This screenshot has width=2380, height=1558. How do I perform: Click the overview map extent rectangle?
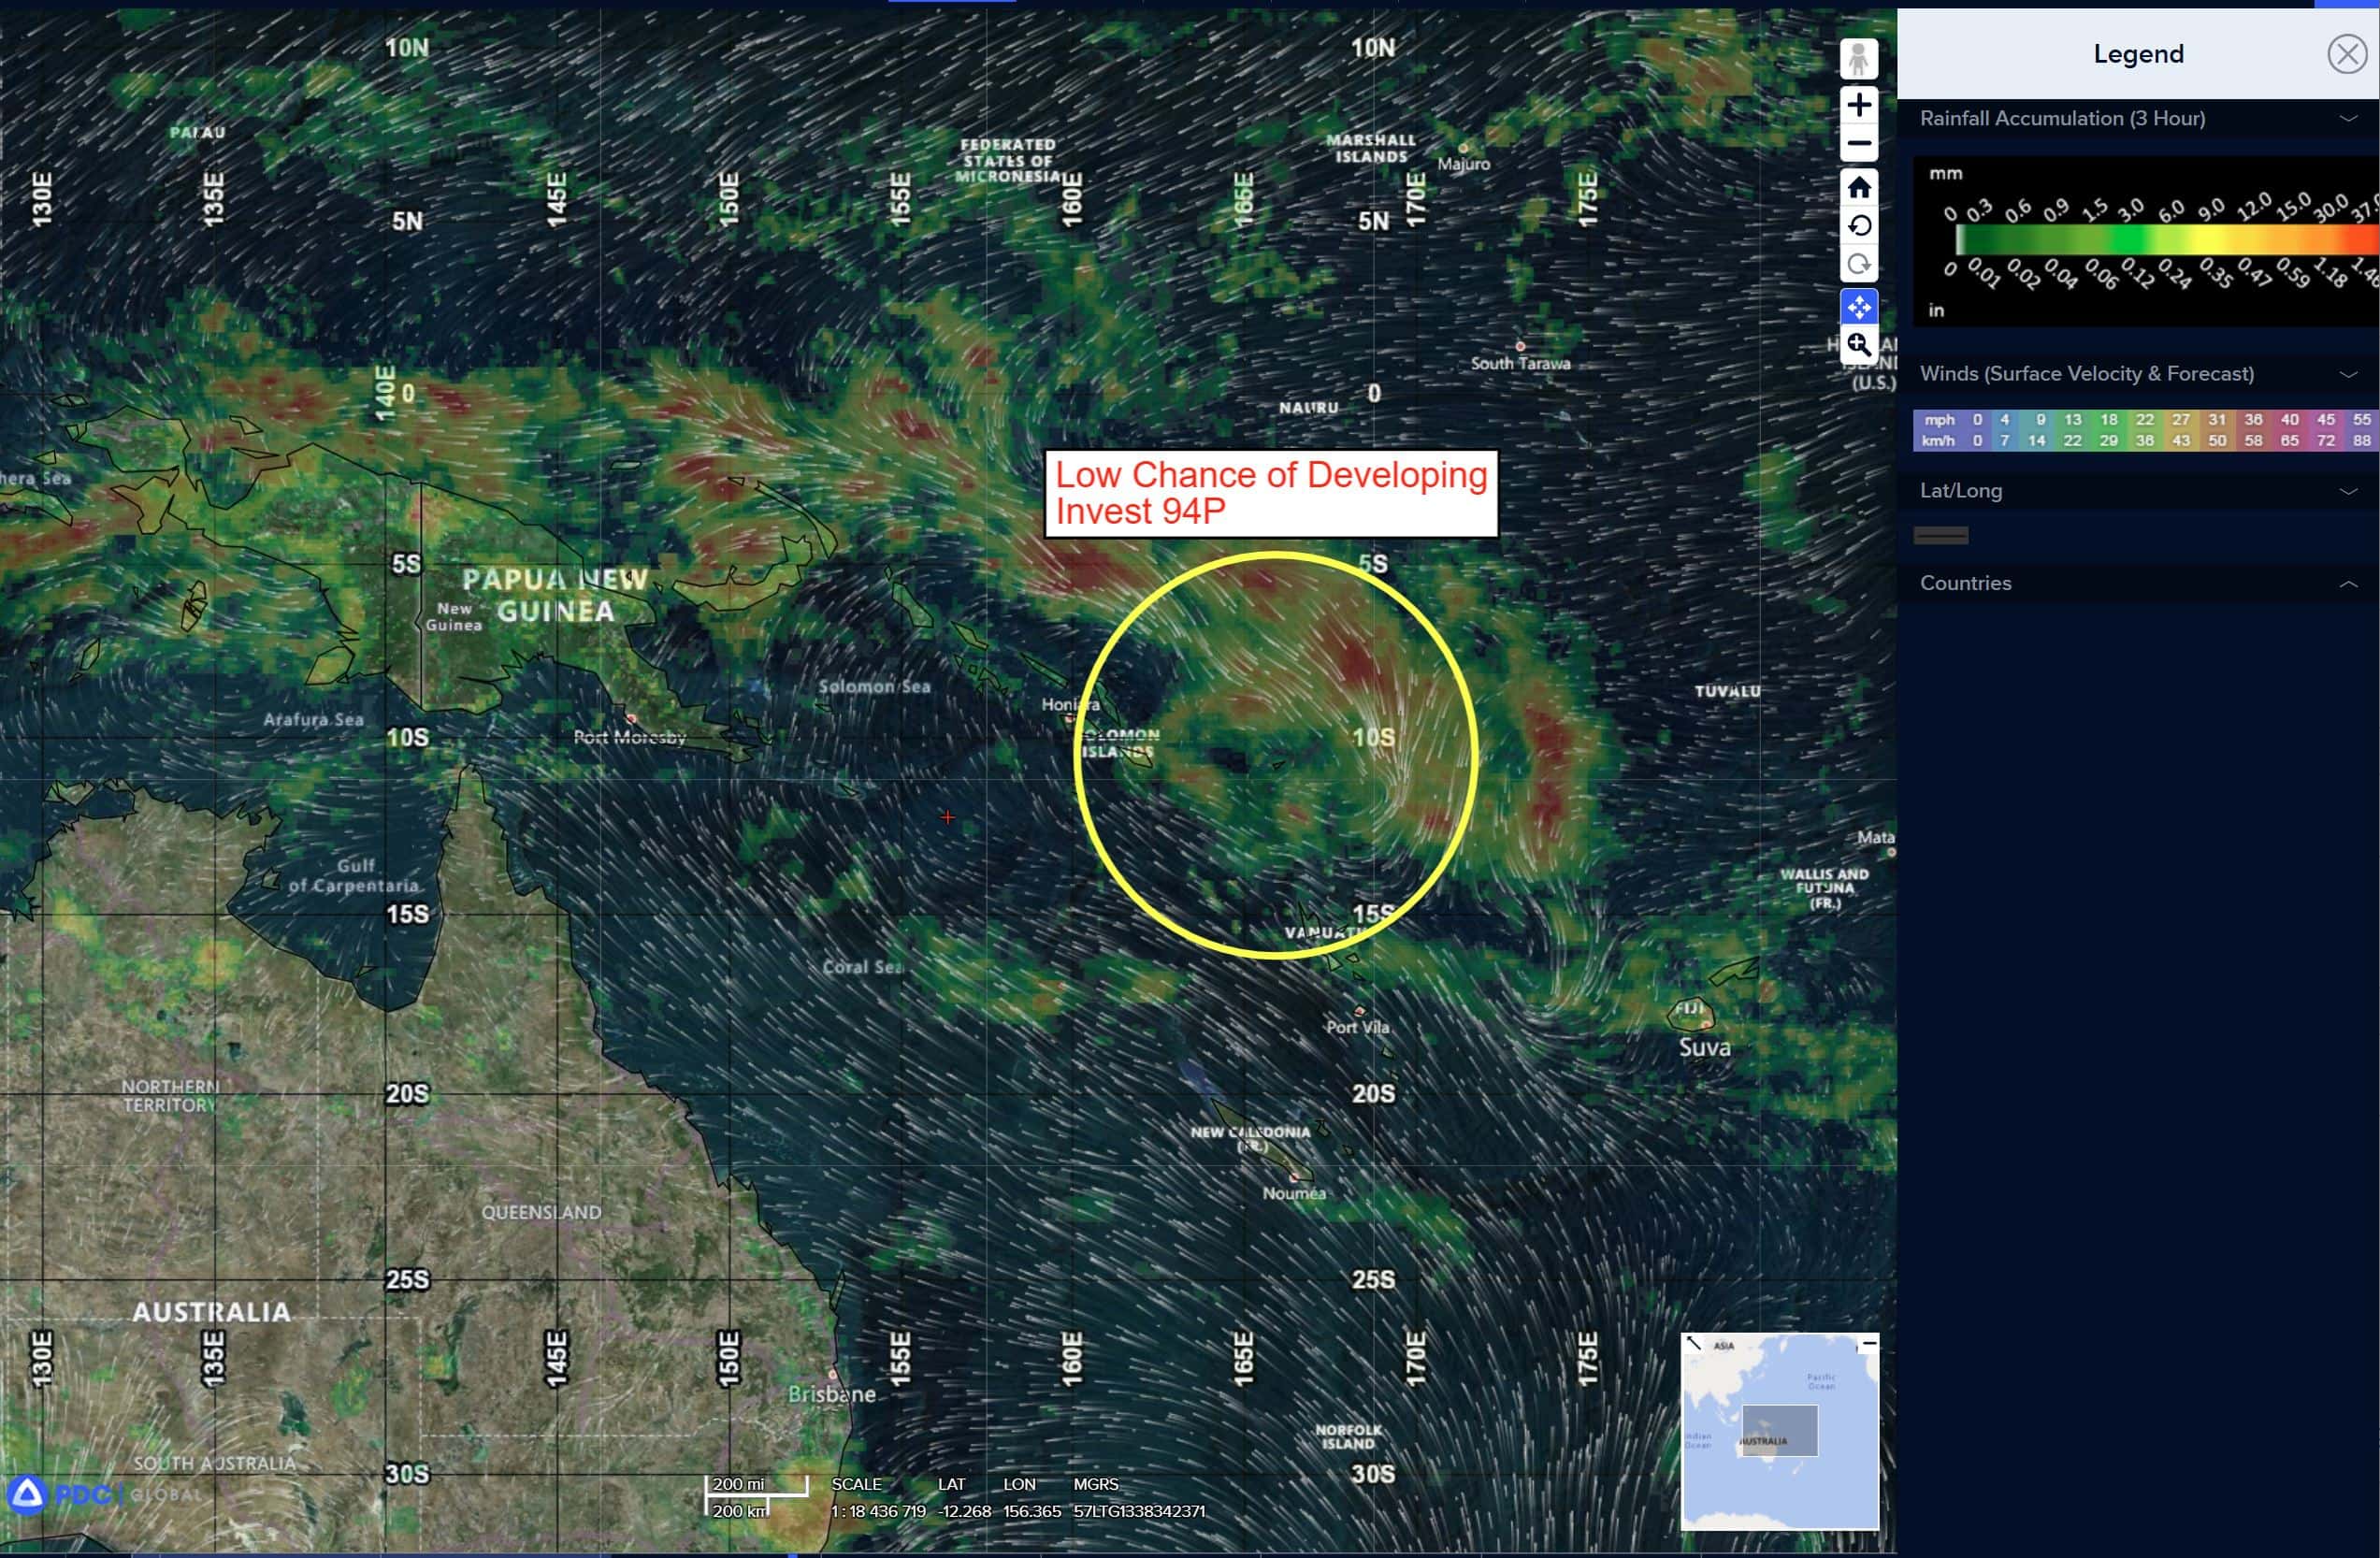pyautogui.click(x=1779, y=1430)
